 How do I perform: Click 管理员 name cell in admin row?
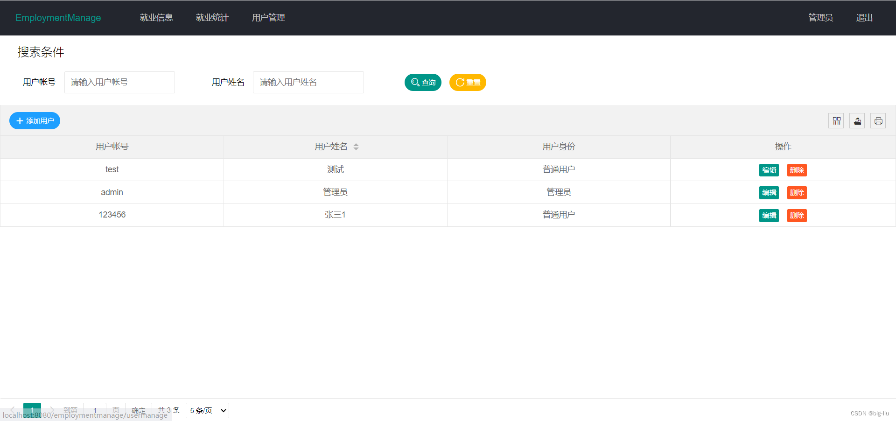(336, 192)
